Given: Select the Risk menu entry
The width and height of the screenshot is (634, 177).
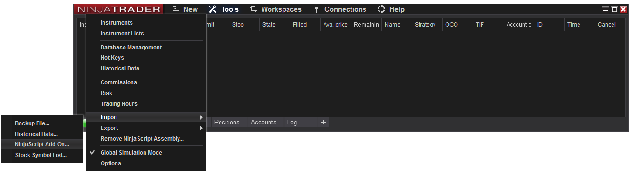Looking at the screenshot, I should (106, 93).
